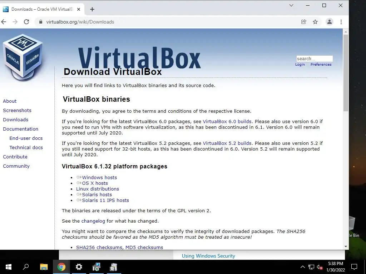Open the Community sidebar link
The width and height of the screenshot is (366, 274).
(16, 166)
